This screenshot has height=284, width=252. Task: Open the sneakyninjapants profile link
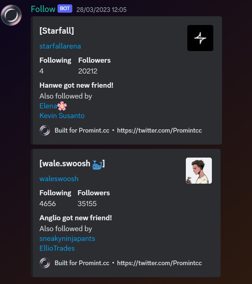click(x=67, y=238)
